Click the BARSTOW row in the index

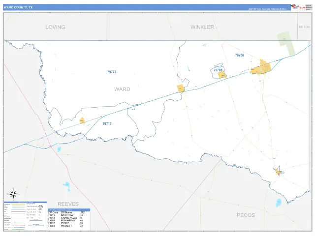pyautogui.click(x=67, y=215)
